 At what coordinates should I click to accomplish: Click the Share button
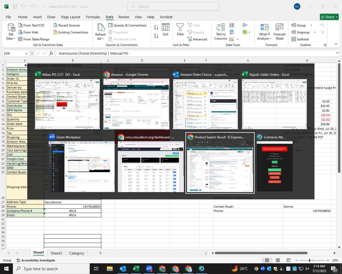[329, 17]
